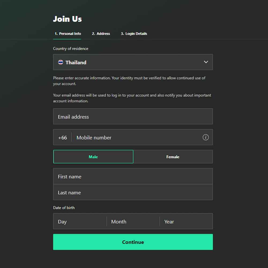Click the Join Us heading
The height and width of the screenshot is (268, 268).
click(67, 19)
